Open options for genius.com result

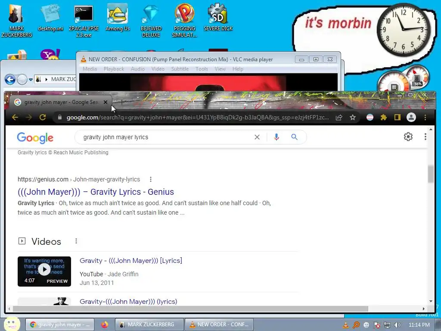pos(151,179)
